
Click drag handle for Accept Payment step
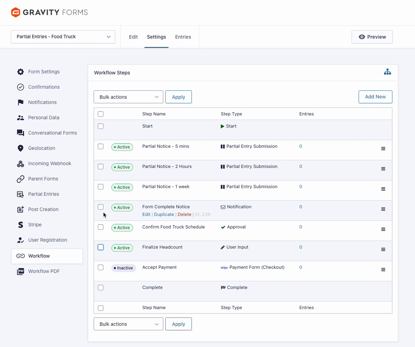383,269
